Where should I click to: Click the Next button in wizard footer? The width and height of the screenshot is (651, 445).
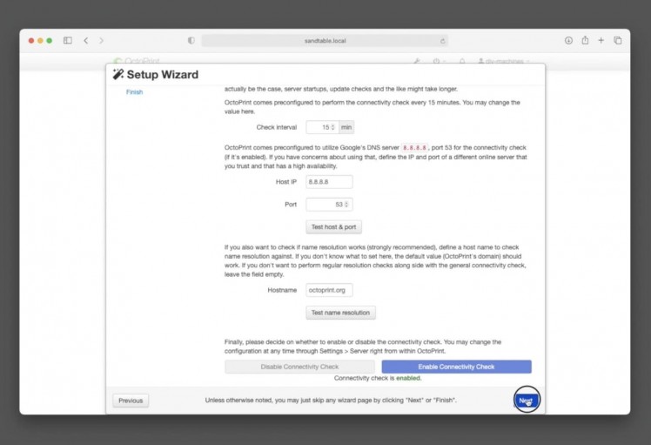point(527,401)
